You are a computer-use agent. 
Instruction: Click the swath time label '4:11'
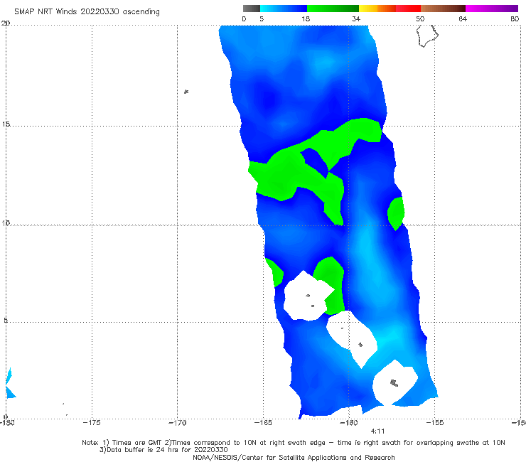click(377, 431)
